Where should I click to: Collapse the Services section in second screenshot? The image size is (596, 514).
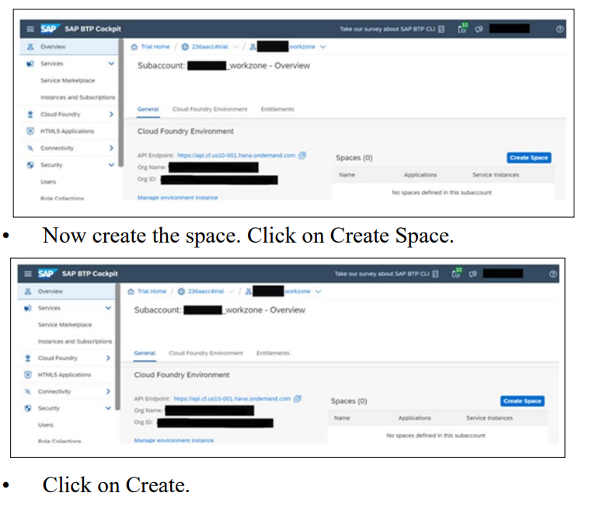108,308
